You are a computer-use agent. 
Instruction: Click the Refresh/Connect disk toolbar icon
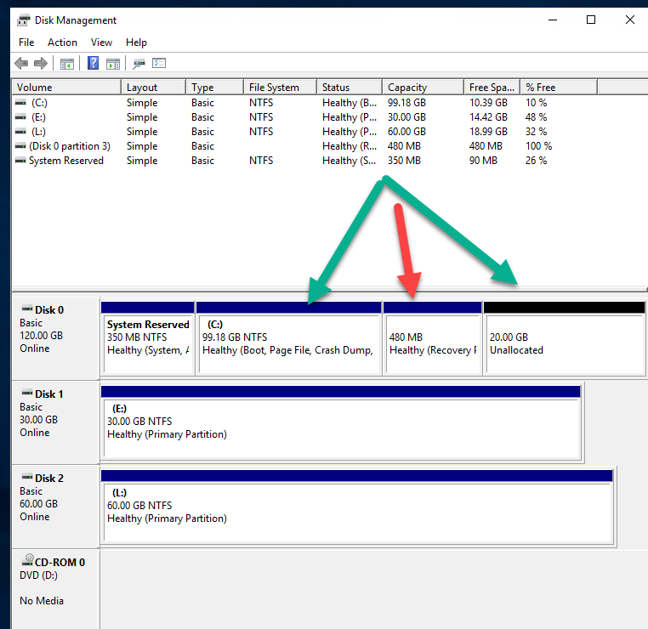(x=139, y=64)
